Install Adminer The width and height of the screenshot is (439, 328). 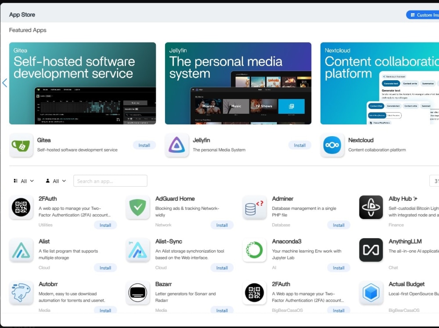coord(338,225)
